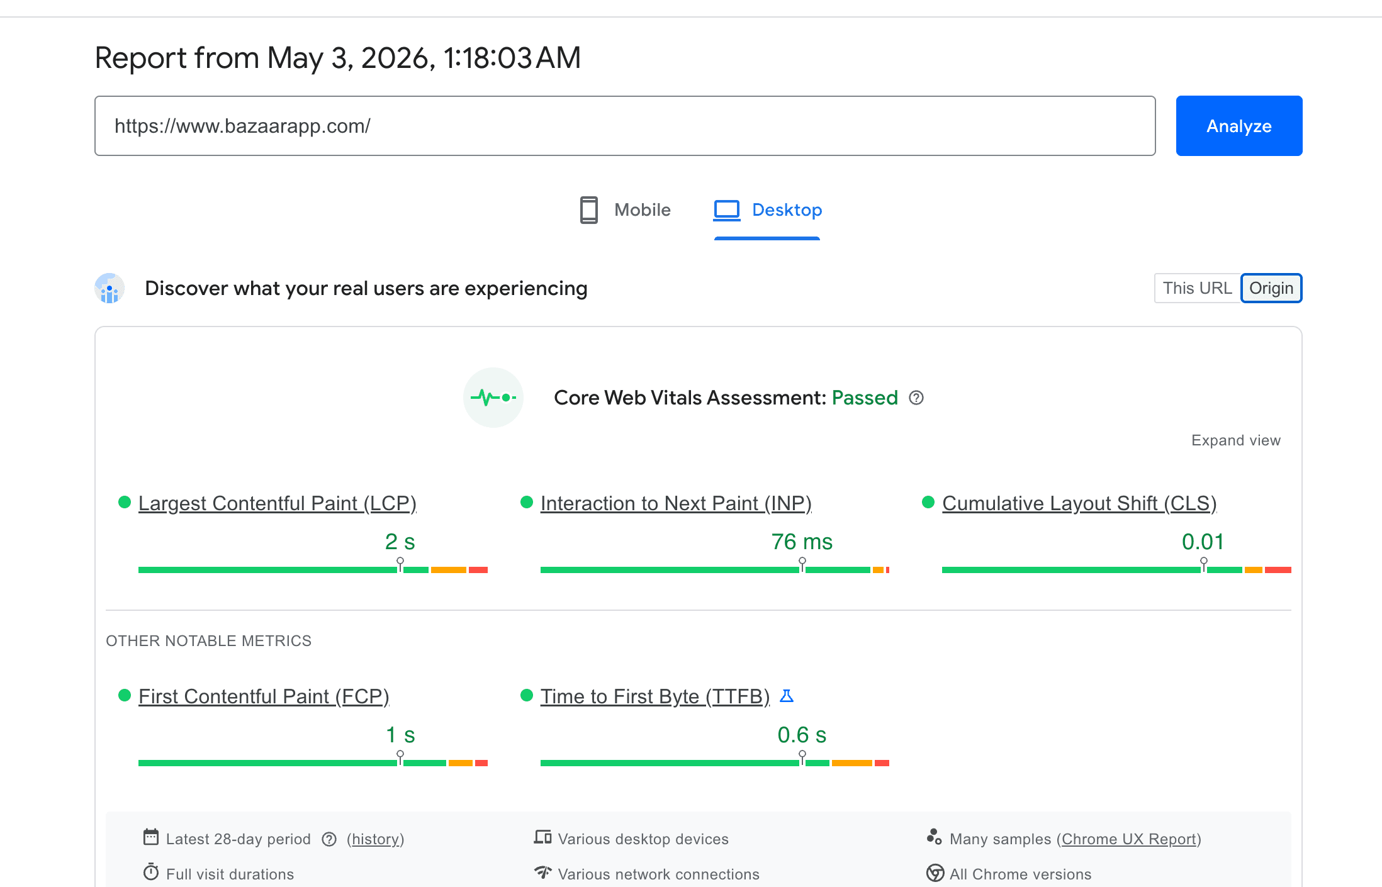
Task: Open the history link
Action: point(376,839)
